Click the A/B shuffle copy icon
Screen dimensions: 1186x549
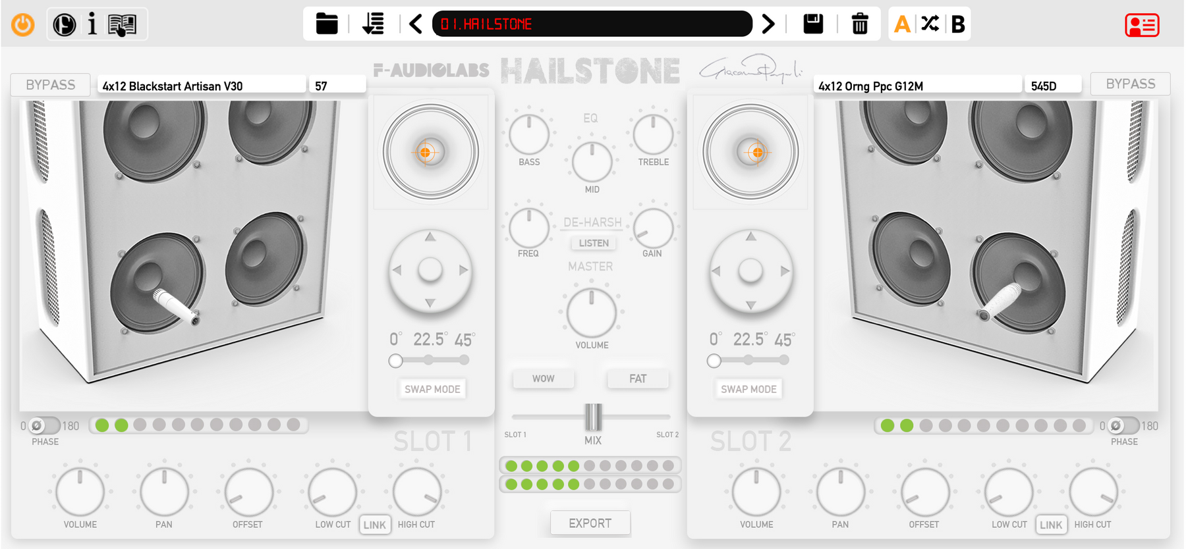(930, 24)
